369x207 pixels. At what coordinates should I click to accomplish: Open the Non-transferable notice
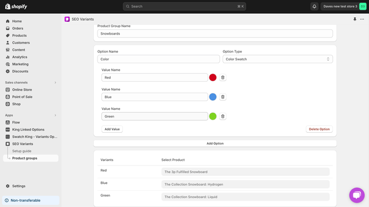click(31, 201)
